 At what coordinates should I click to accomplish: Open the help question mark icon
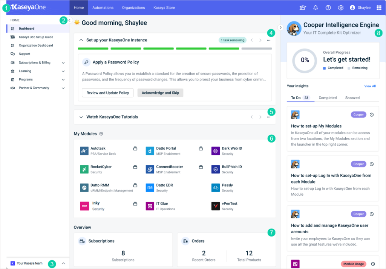tap(328, 8)
